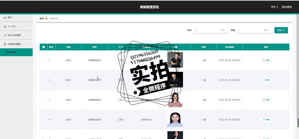Select the 优秀教师 submenu item

click(x=16, y=52)
